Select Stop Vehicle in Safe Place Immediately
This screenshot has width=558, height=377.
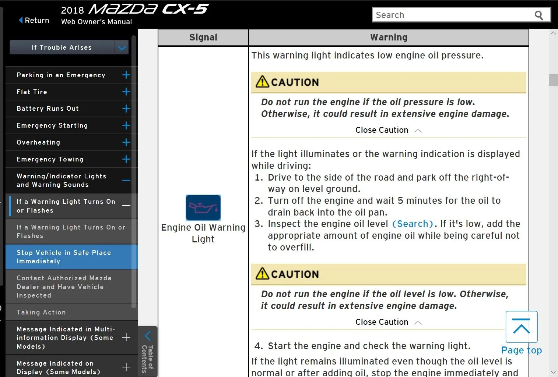pyautogui.click(x=64, y=257)
